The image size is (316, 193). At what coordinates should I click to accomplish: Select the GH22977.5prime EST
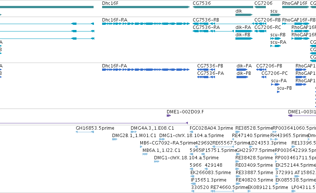(238, 154)
